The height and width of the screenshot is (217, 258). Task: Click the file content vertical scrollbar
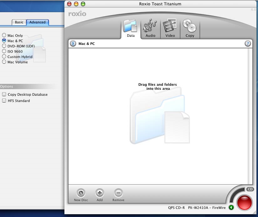pos(250,116)
